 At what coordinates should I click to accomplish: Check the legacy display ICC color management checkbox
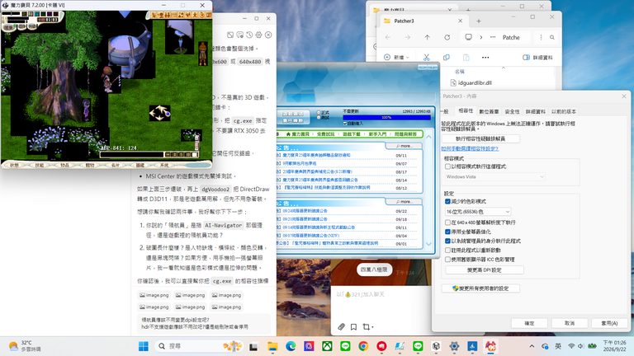(447, 260)
